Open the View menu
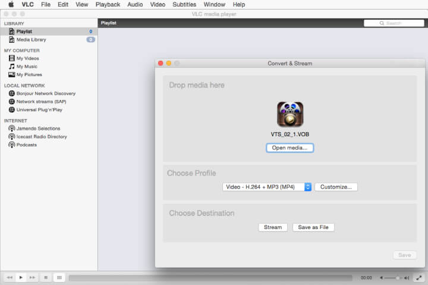This screenshot has width=428, height=285. pos(82,5)
